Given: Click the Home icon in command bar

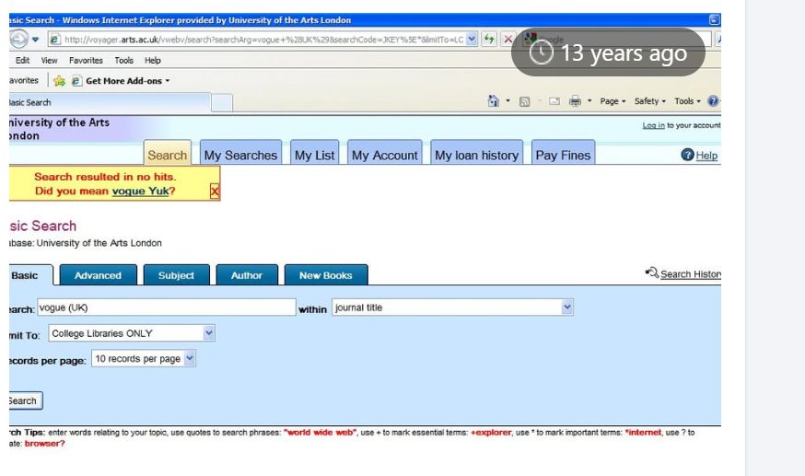Looking at the screenshot, I should pos(493,101).
